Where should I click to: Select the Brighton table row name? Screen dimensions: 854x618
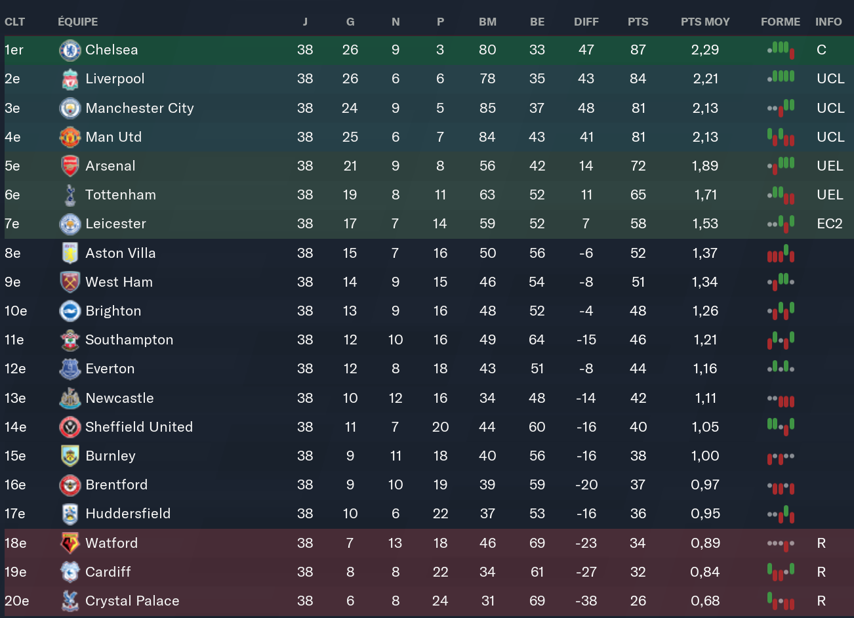[x=113, y=311]
